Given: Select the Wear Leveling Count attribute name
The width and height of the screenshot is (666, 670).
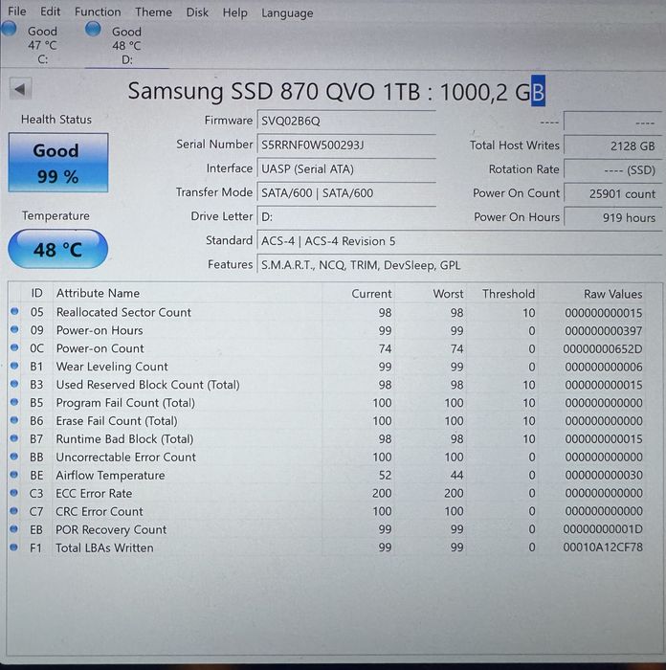Looking at the screenshot, I should [112, 367].
